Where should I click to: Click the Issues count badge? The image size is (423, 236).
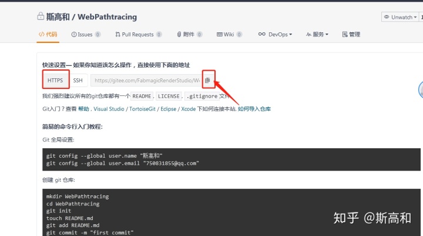tap(98, 34)
